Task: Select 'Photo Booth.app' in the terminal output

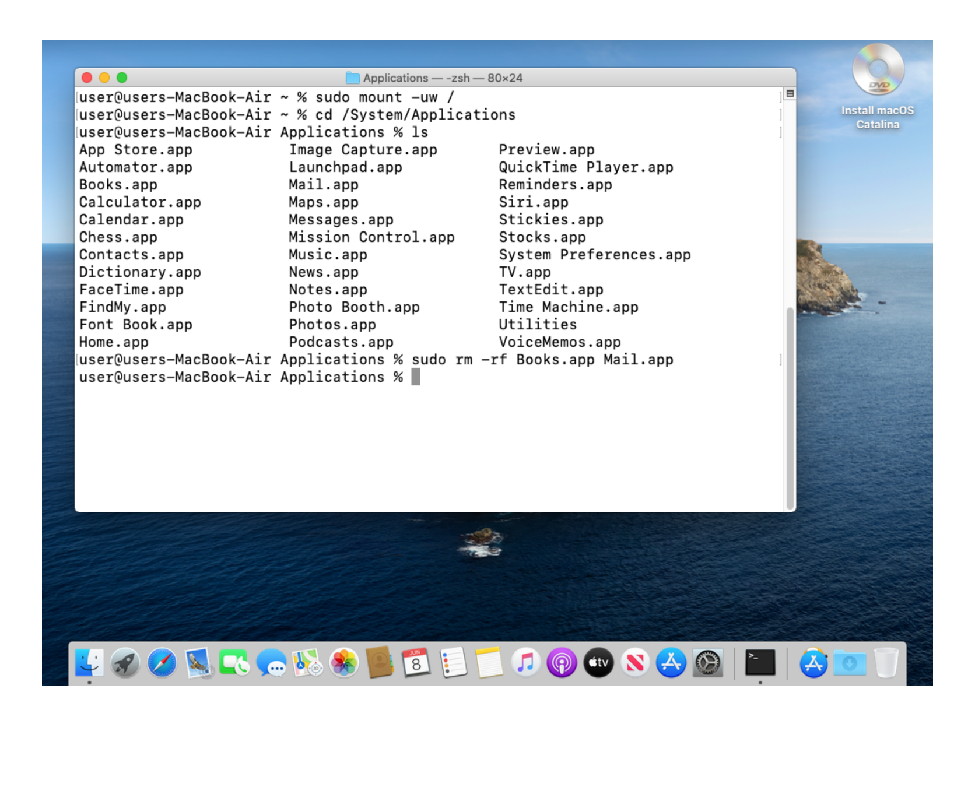Action: [x=355, y=307]
